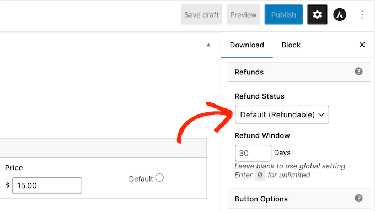375x213 pixels.
Task: Close the settings sidebar
Action: [x=362, y=45]
